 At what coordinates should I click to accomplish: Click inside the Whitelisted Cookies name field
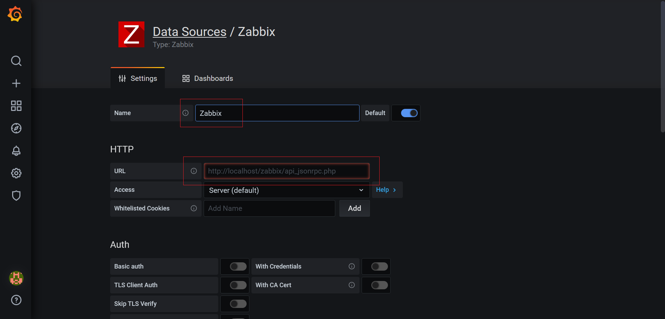tap(269, 208)
